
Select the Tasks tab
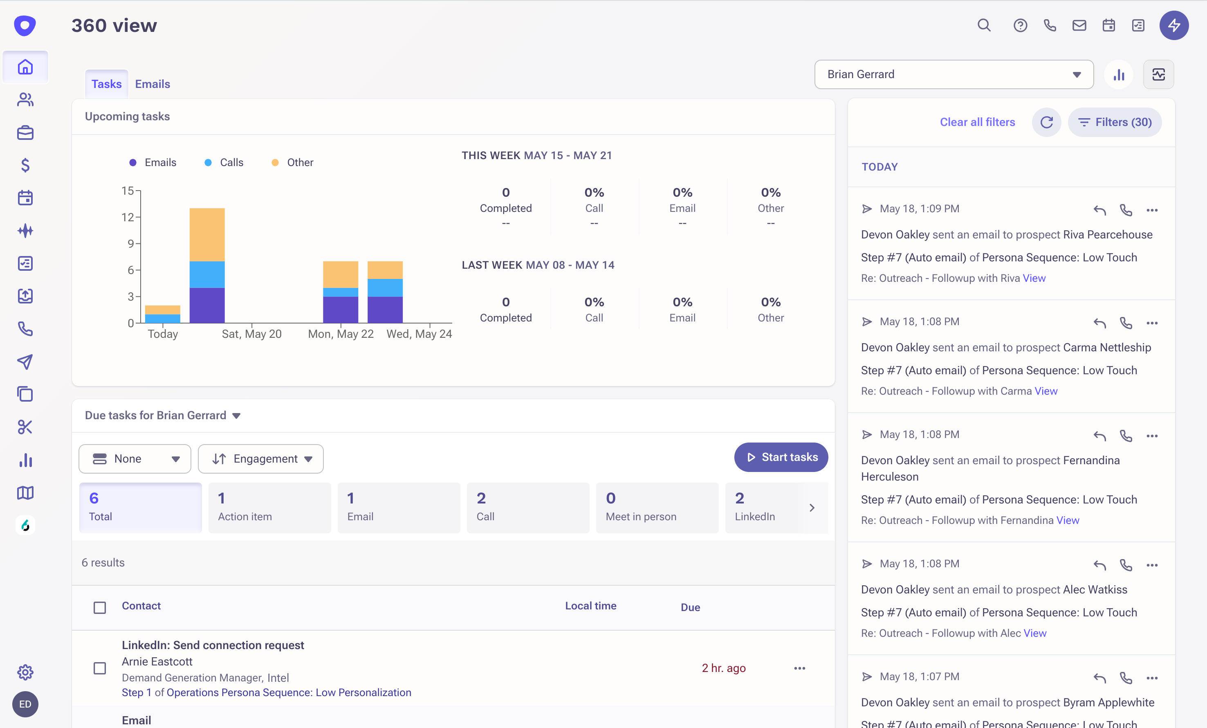pyautogui.click(x=106, y=83)
